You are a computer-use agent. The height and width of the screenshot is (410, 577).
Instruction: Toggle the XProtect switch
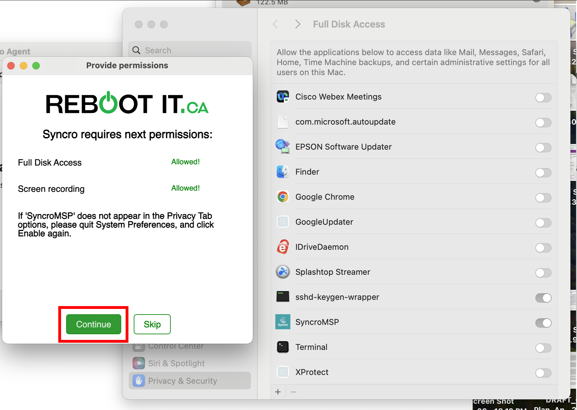pyautogui.click(x=543, y=373)
